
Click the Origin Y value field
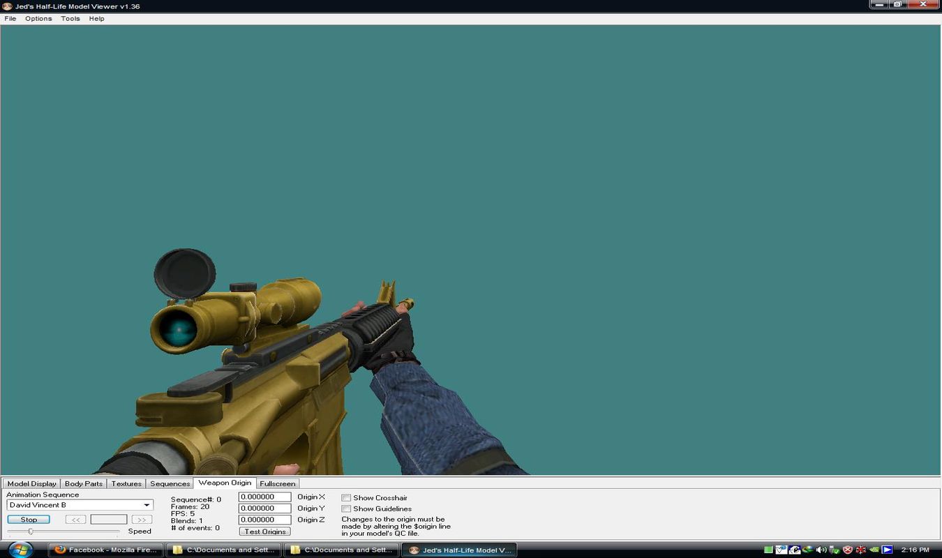coord(264,508)
